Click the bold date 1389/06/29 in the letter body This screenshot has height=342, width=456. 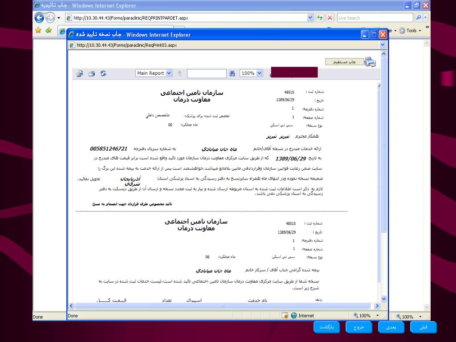point(291,159)
